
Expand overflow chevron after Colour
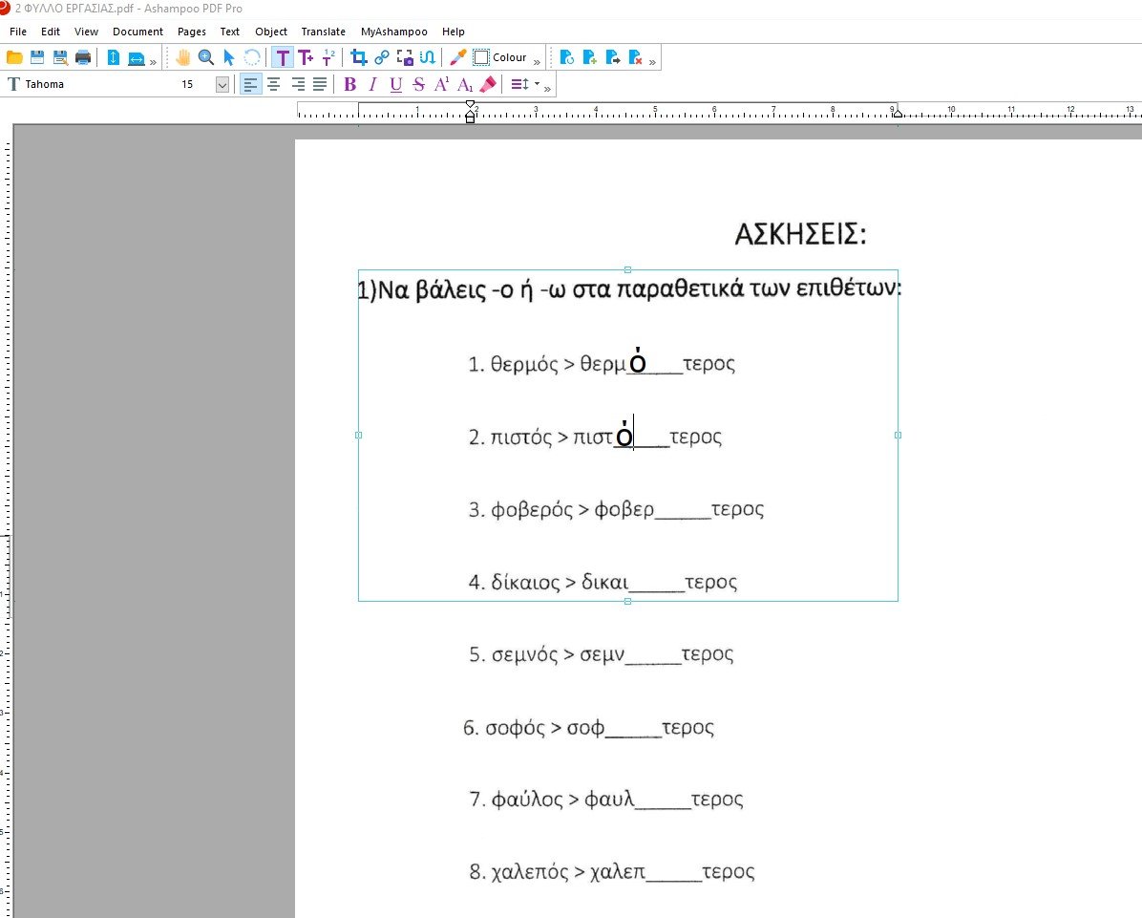tap(537, 62)
